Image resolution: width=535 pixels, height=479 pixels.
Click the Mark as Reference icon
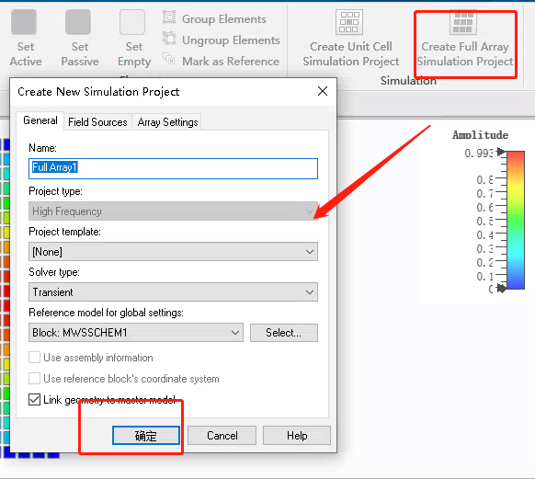[x=169, y=59]
